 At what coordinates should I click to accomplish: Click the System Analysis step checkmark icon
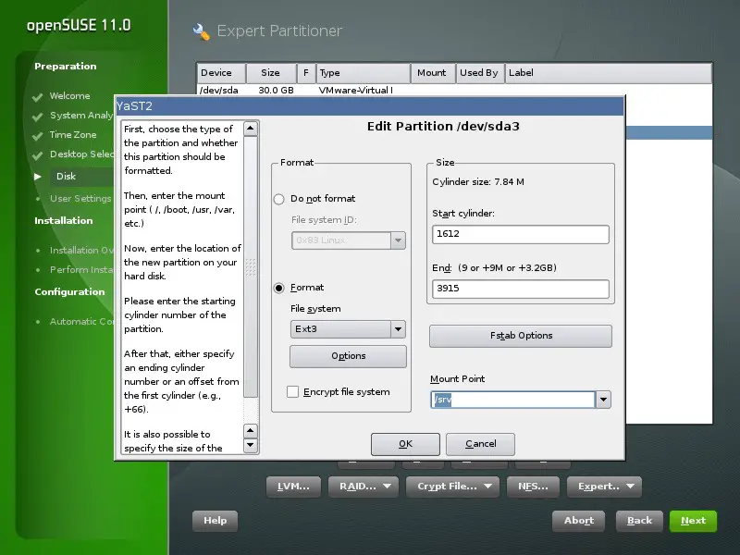coord(38,117)
